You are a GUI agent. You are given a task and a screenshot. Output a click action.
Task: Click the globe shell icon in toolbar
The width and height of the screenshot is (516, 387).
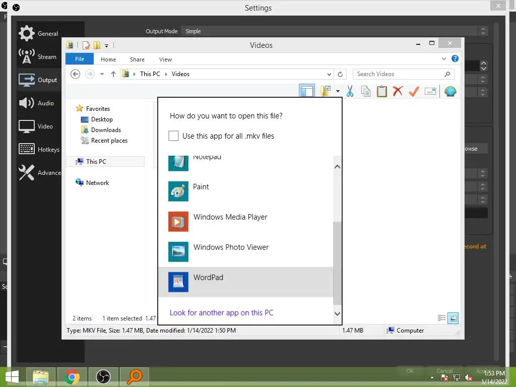click(450, 91)
